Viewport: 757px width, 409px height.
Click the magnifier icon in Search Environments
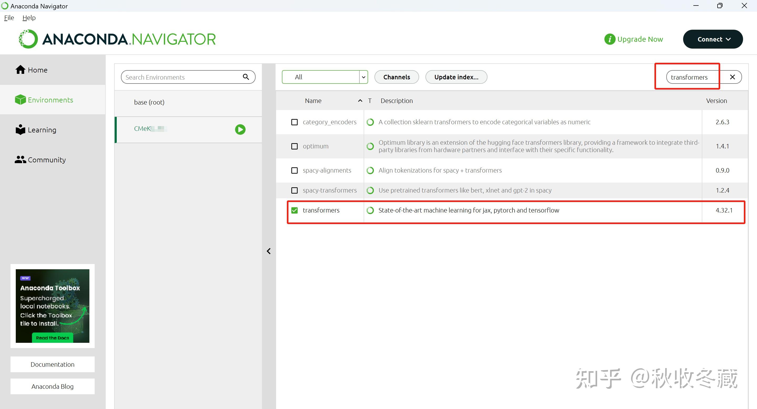coord(246,77)
